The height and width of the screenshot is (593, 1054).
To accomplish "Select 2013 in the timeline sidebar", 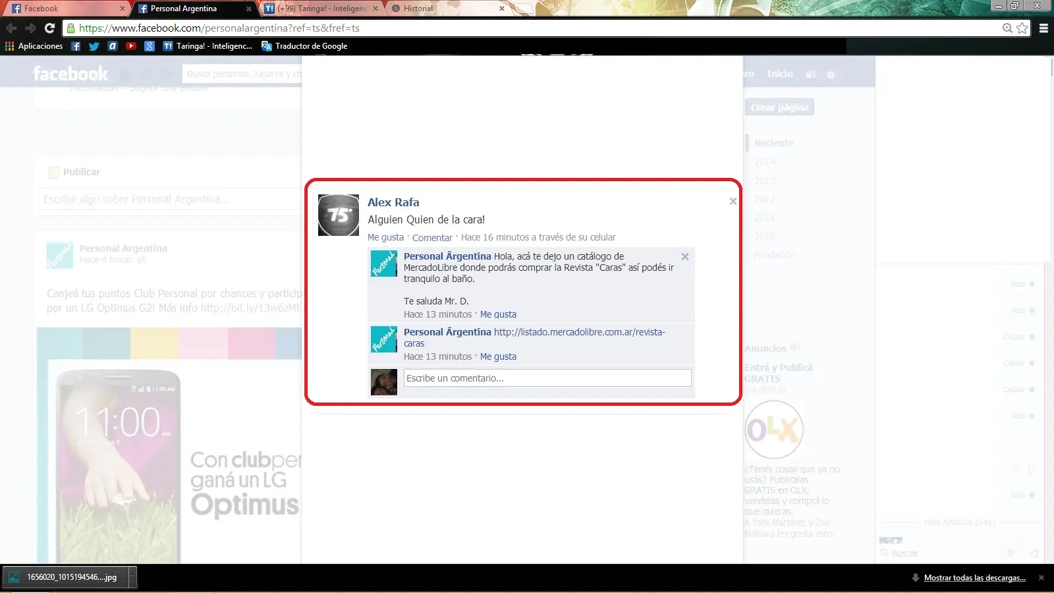I will (x=765, y=181).
